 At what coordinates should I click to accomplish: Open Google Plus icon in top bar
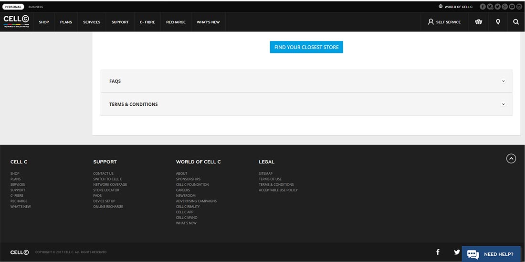click(x=505, y=7)
